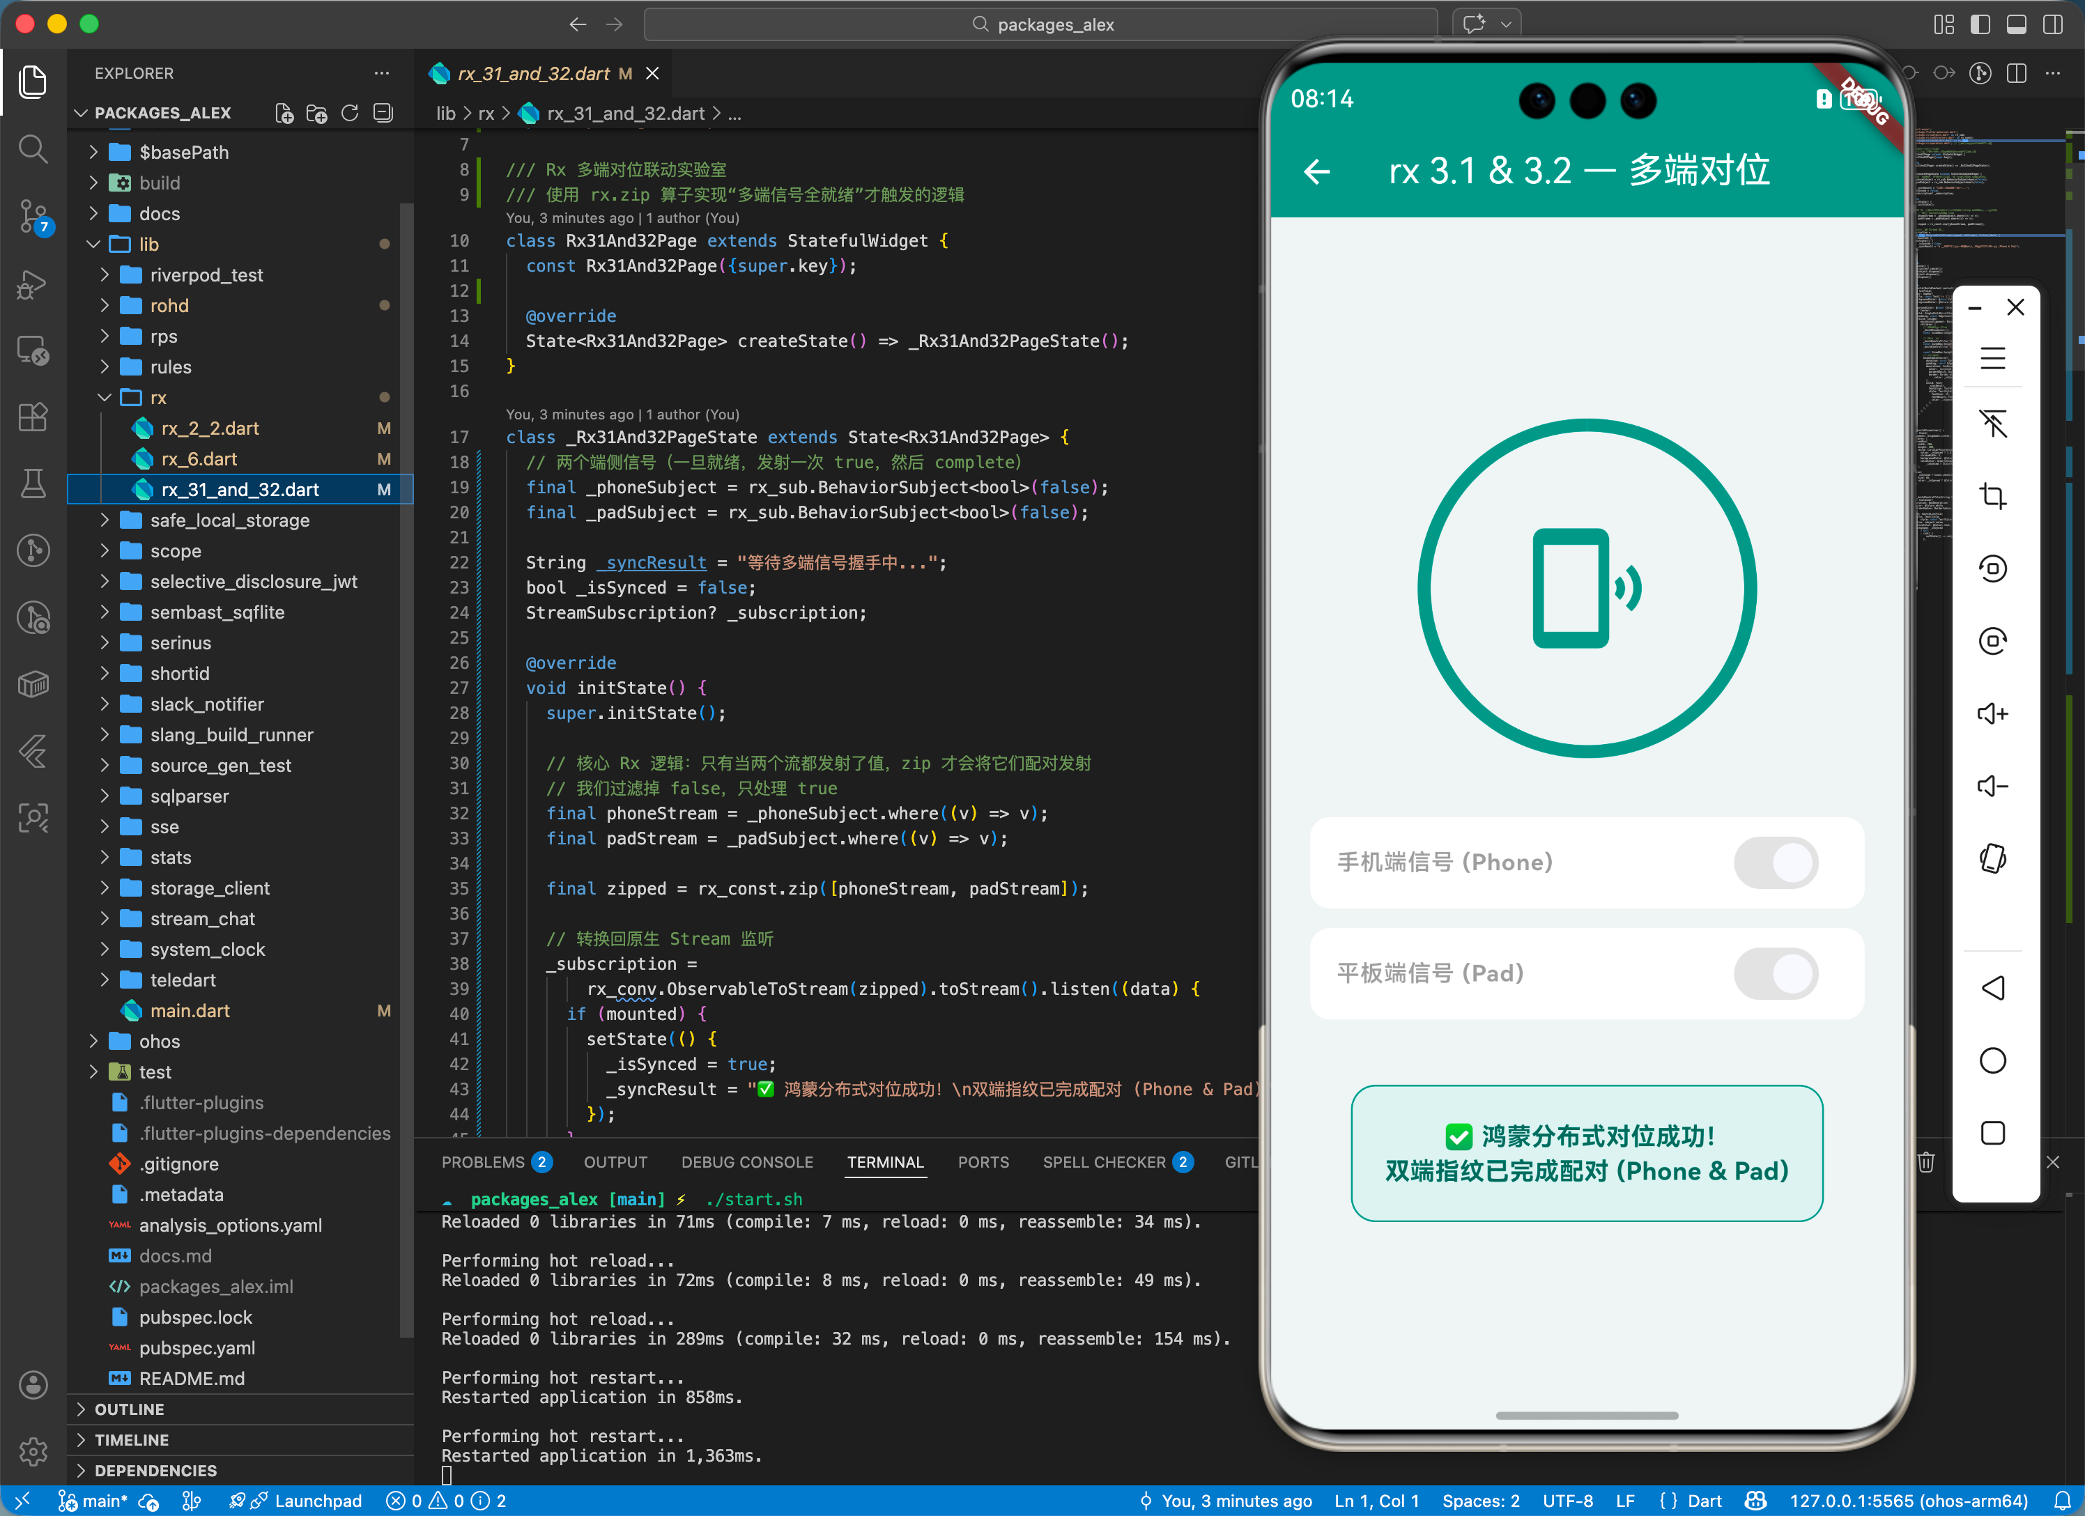Tap the back arrow in app bar
Image resolution: width=2085 pixels, height=1516 pixels.
[x=1316, y=171]
